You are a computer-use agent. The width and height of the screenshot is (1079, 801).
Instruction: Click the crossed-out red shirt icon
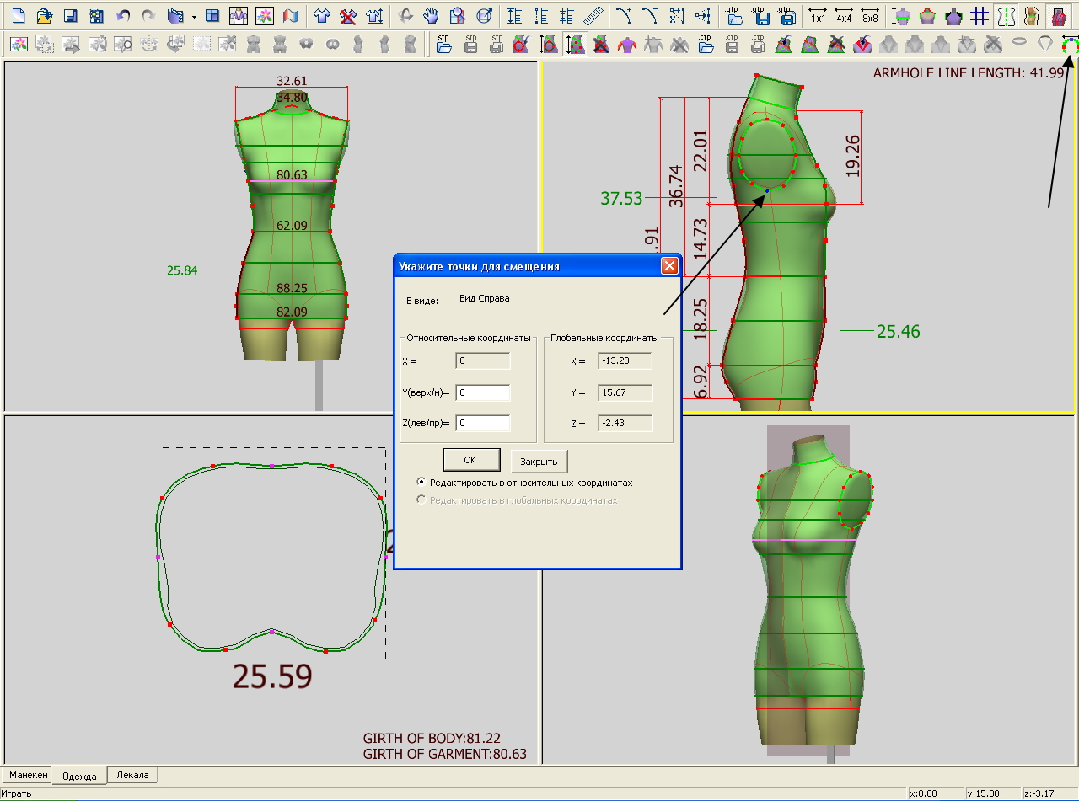(347, 15)
